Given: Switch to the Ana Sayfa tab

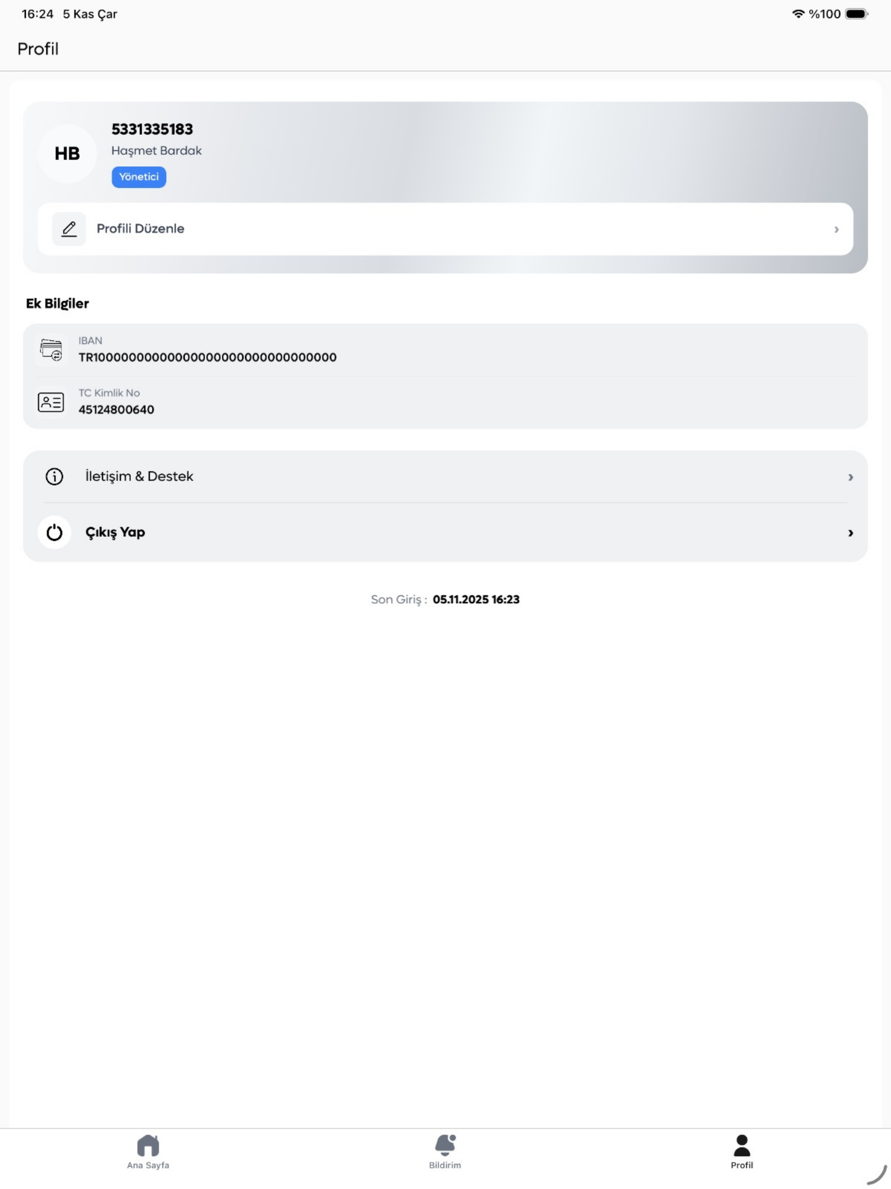Looking at the screenshot, I should tap(148, 1152).
